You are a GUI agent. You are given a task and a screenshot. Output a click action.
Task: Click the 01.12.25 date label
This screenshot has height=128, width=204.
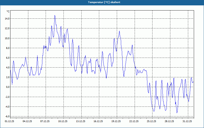pos(9,121)
